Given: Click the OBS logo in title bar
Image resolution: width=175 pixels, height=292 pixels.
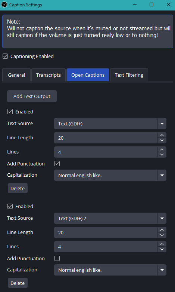Looking at the screenshot, I should [4, 4].
